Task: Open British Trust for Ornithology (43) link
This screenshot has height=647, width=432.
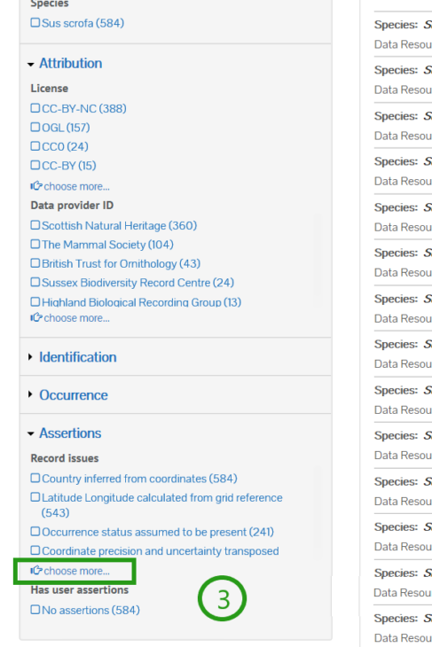Action: pyautogui.click(x=121, y=263)
